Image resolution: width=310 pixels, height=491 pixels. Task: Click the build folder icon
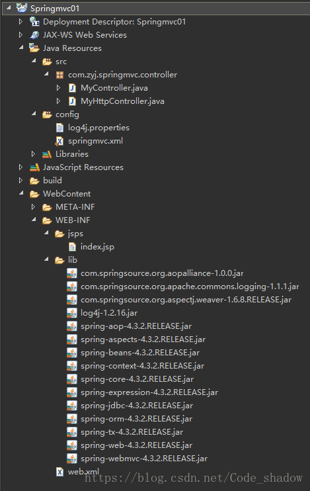[34, 181]
